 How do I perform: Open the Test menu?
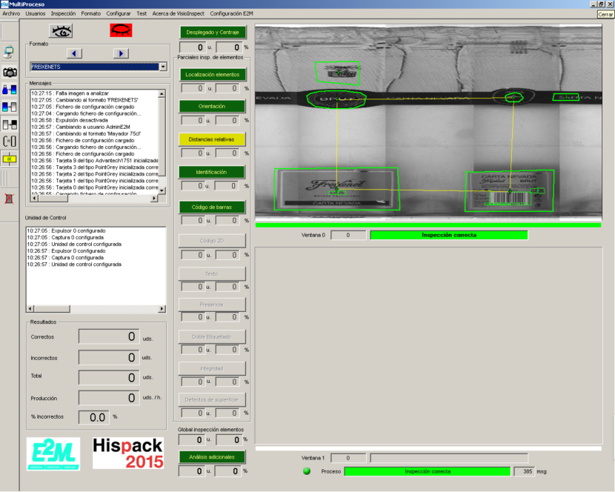point(142,13)
